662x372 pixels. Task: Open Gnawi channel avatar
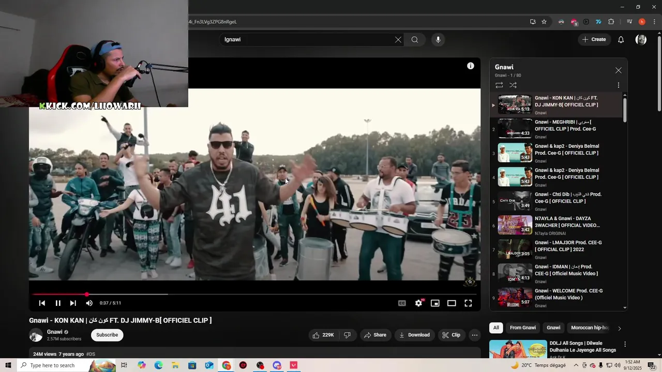pyautogui.click(x=36, y=335)
